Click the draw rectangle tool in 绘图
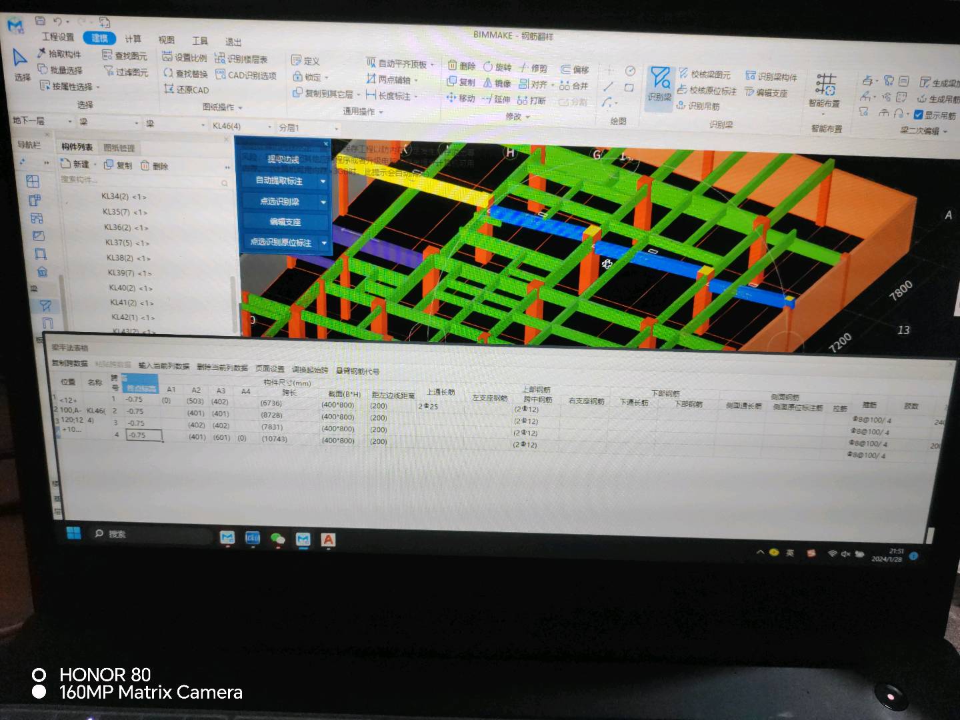The width and height of the screenshot is (960, 720). [x=629, y=87]
